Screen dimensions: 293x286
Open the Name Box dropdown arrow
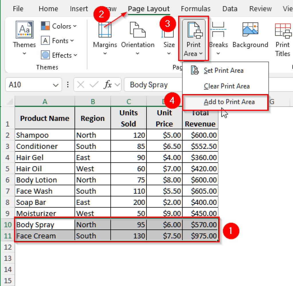pos(55,85)
